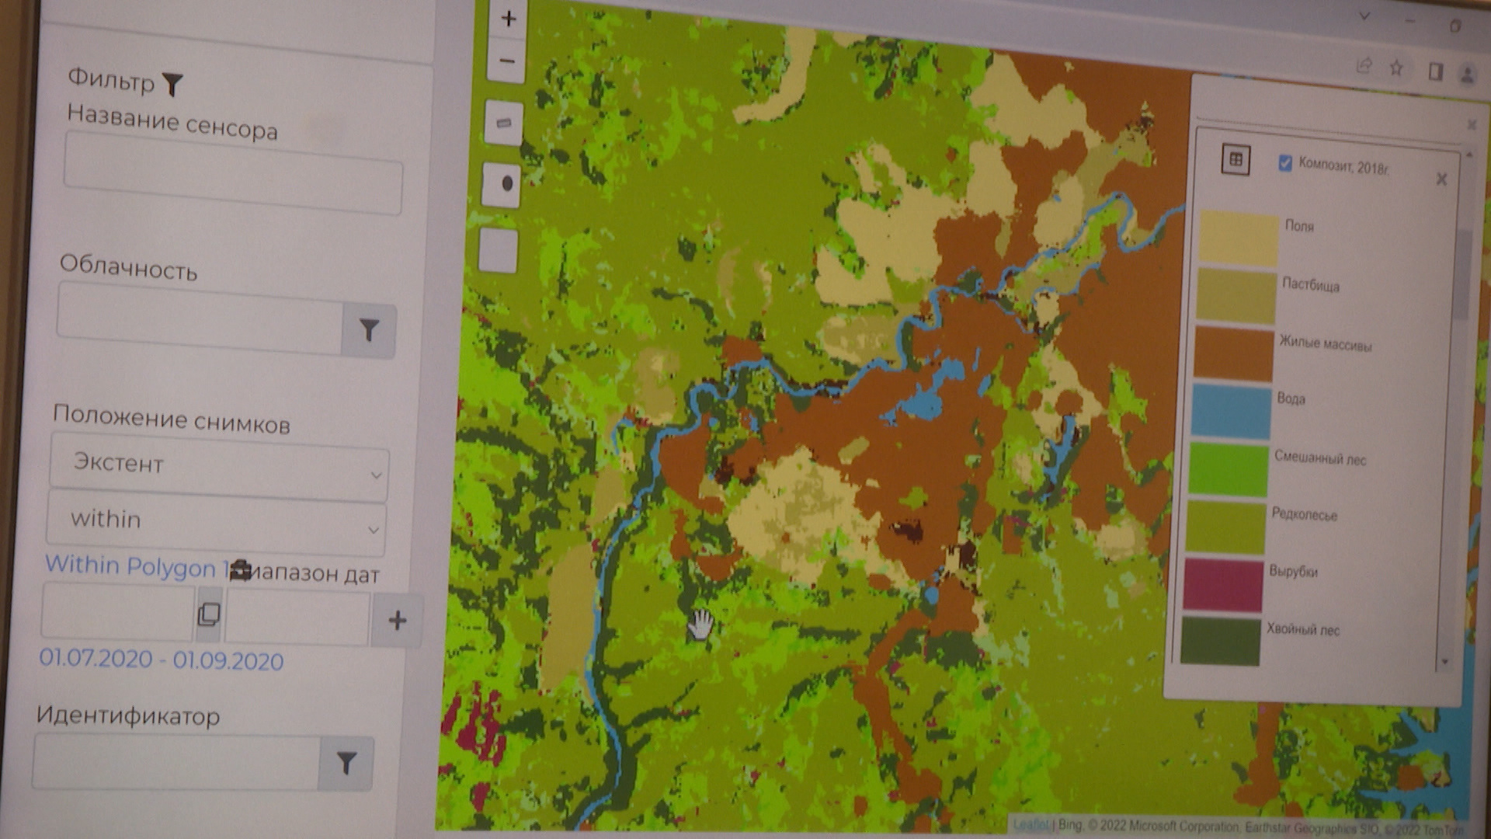The height and width of the screenshot is (839, 1491).
Task: Click the Пастбища legend label
Action: 1311,285
